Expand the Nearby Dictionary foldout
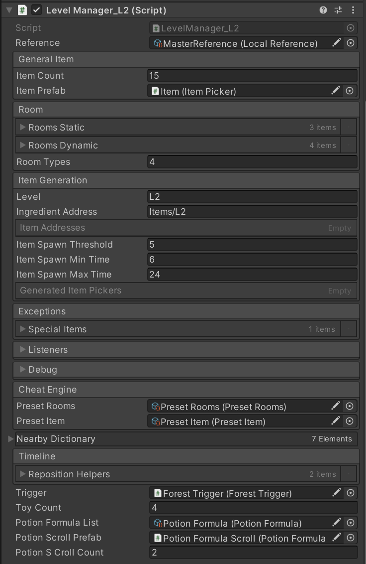This screenshot has height=564, width=366. 11,439
